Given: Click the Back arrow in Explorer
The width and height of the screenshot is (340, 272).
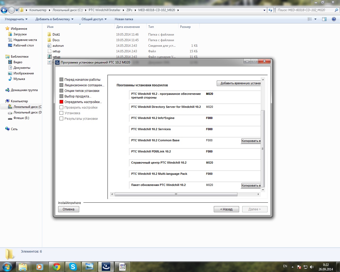Looking at the screenshot, I should click(4, 10).
